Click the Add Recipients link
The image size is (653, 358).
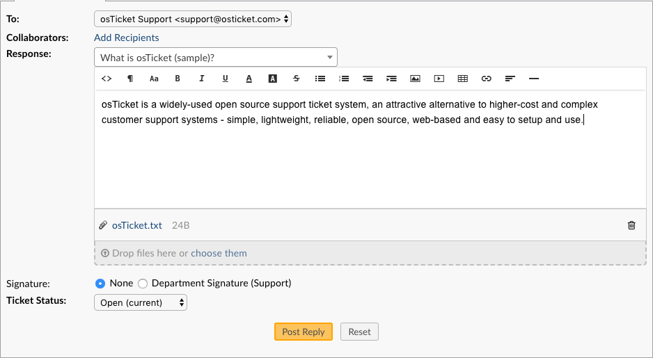[x=126, y=38]
